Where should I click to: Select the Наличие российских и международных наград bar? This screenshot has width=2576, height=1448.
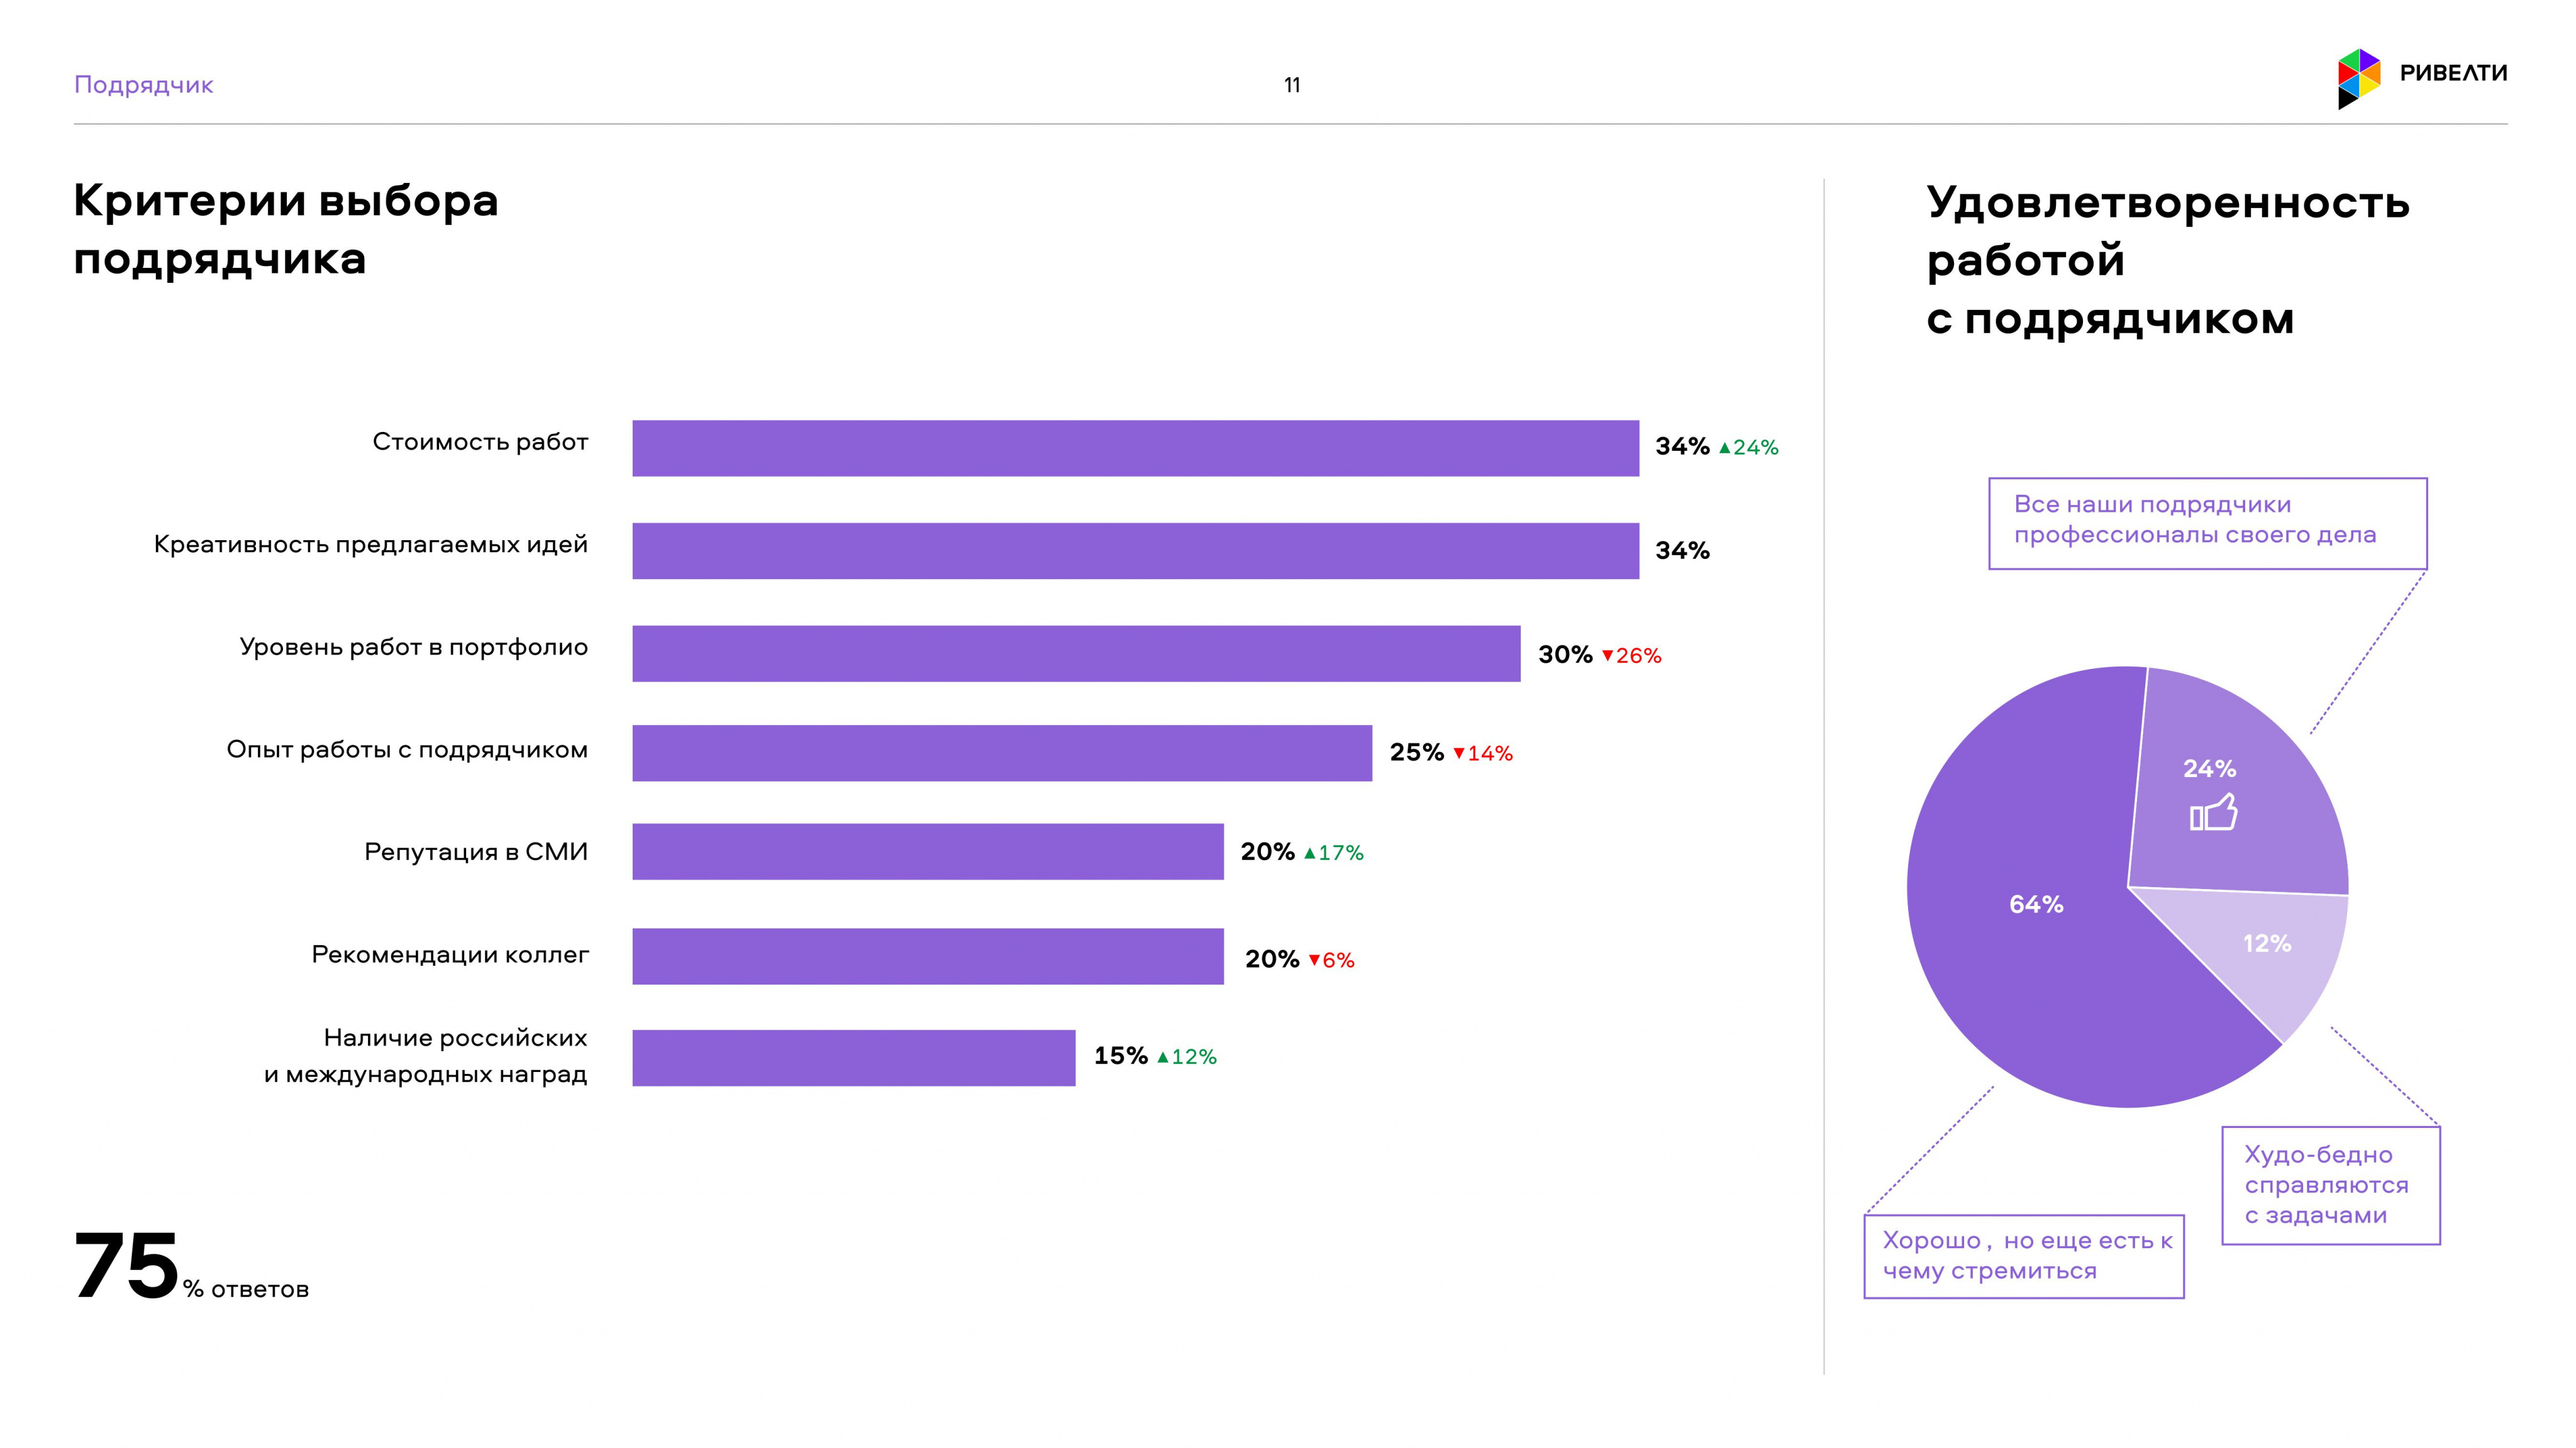(854, 1058)
